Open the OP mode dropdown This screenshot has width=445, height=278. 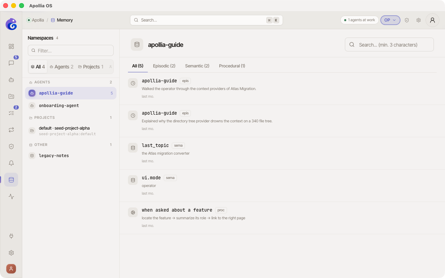pos(390,20)
